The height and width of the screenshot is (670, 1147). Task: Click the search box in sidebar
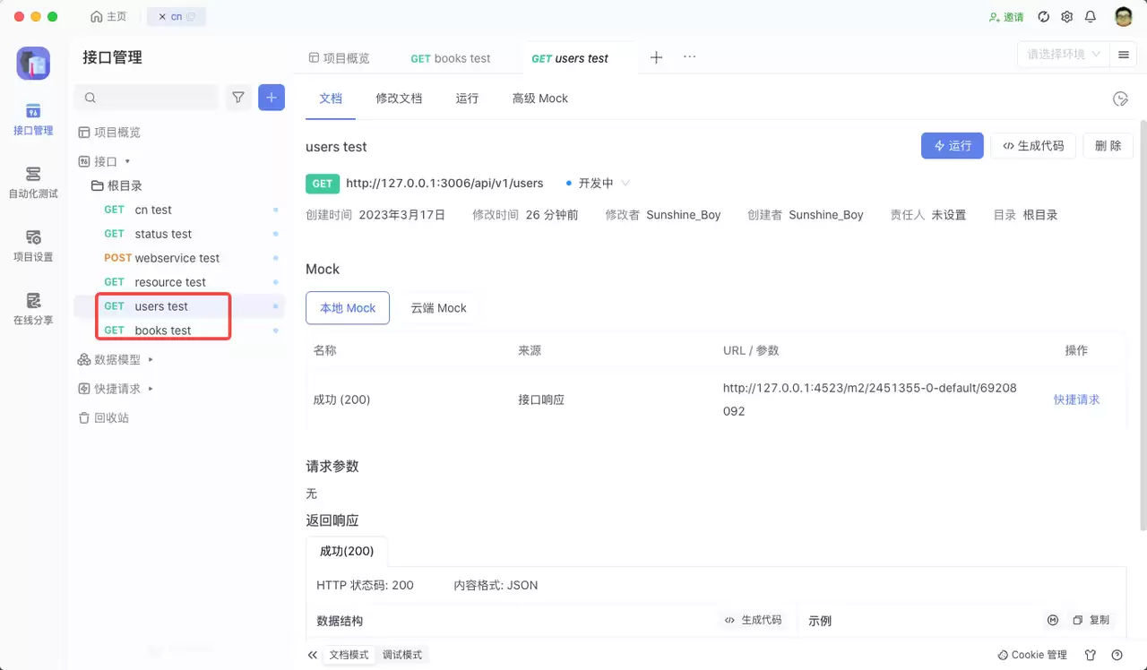point(147,97)
